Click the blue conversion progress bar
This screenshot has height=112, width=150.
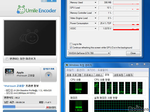click(x=24, y=107)
